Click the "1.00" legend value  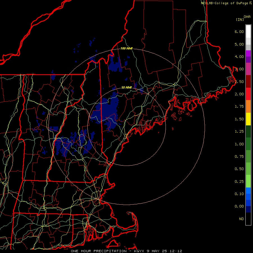click(x=239, y=144)
